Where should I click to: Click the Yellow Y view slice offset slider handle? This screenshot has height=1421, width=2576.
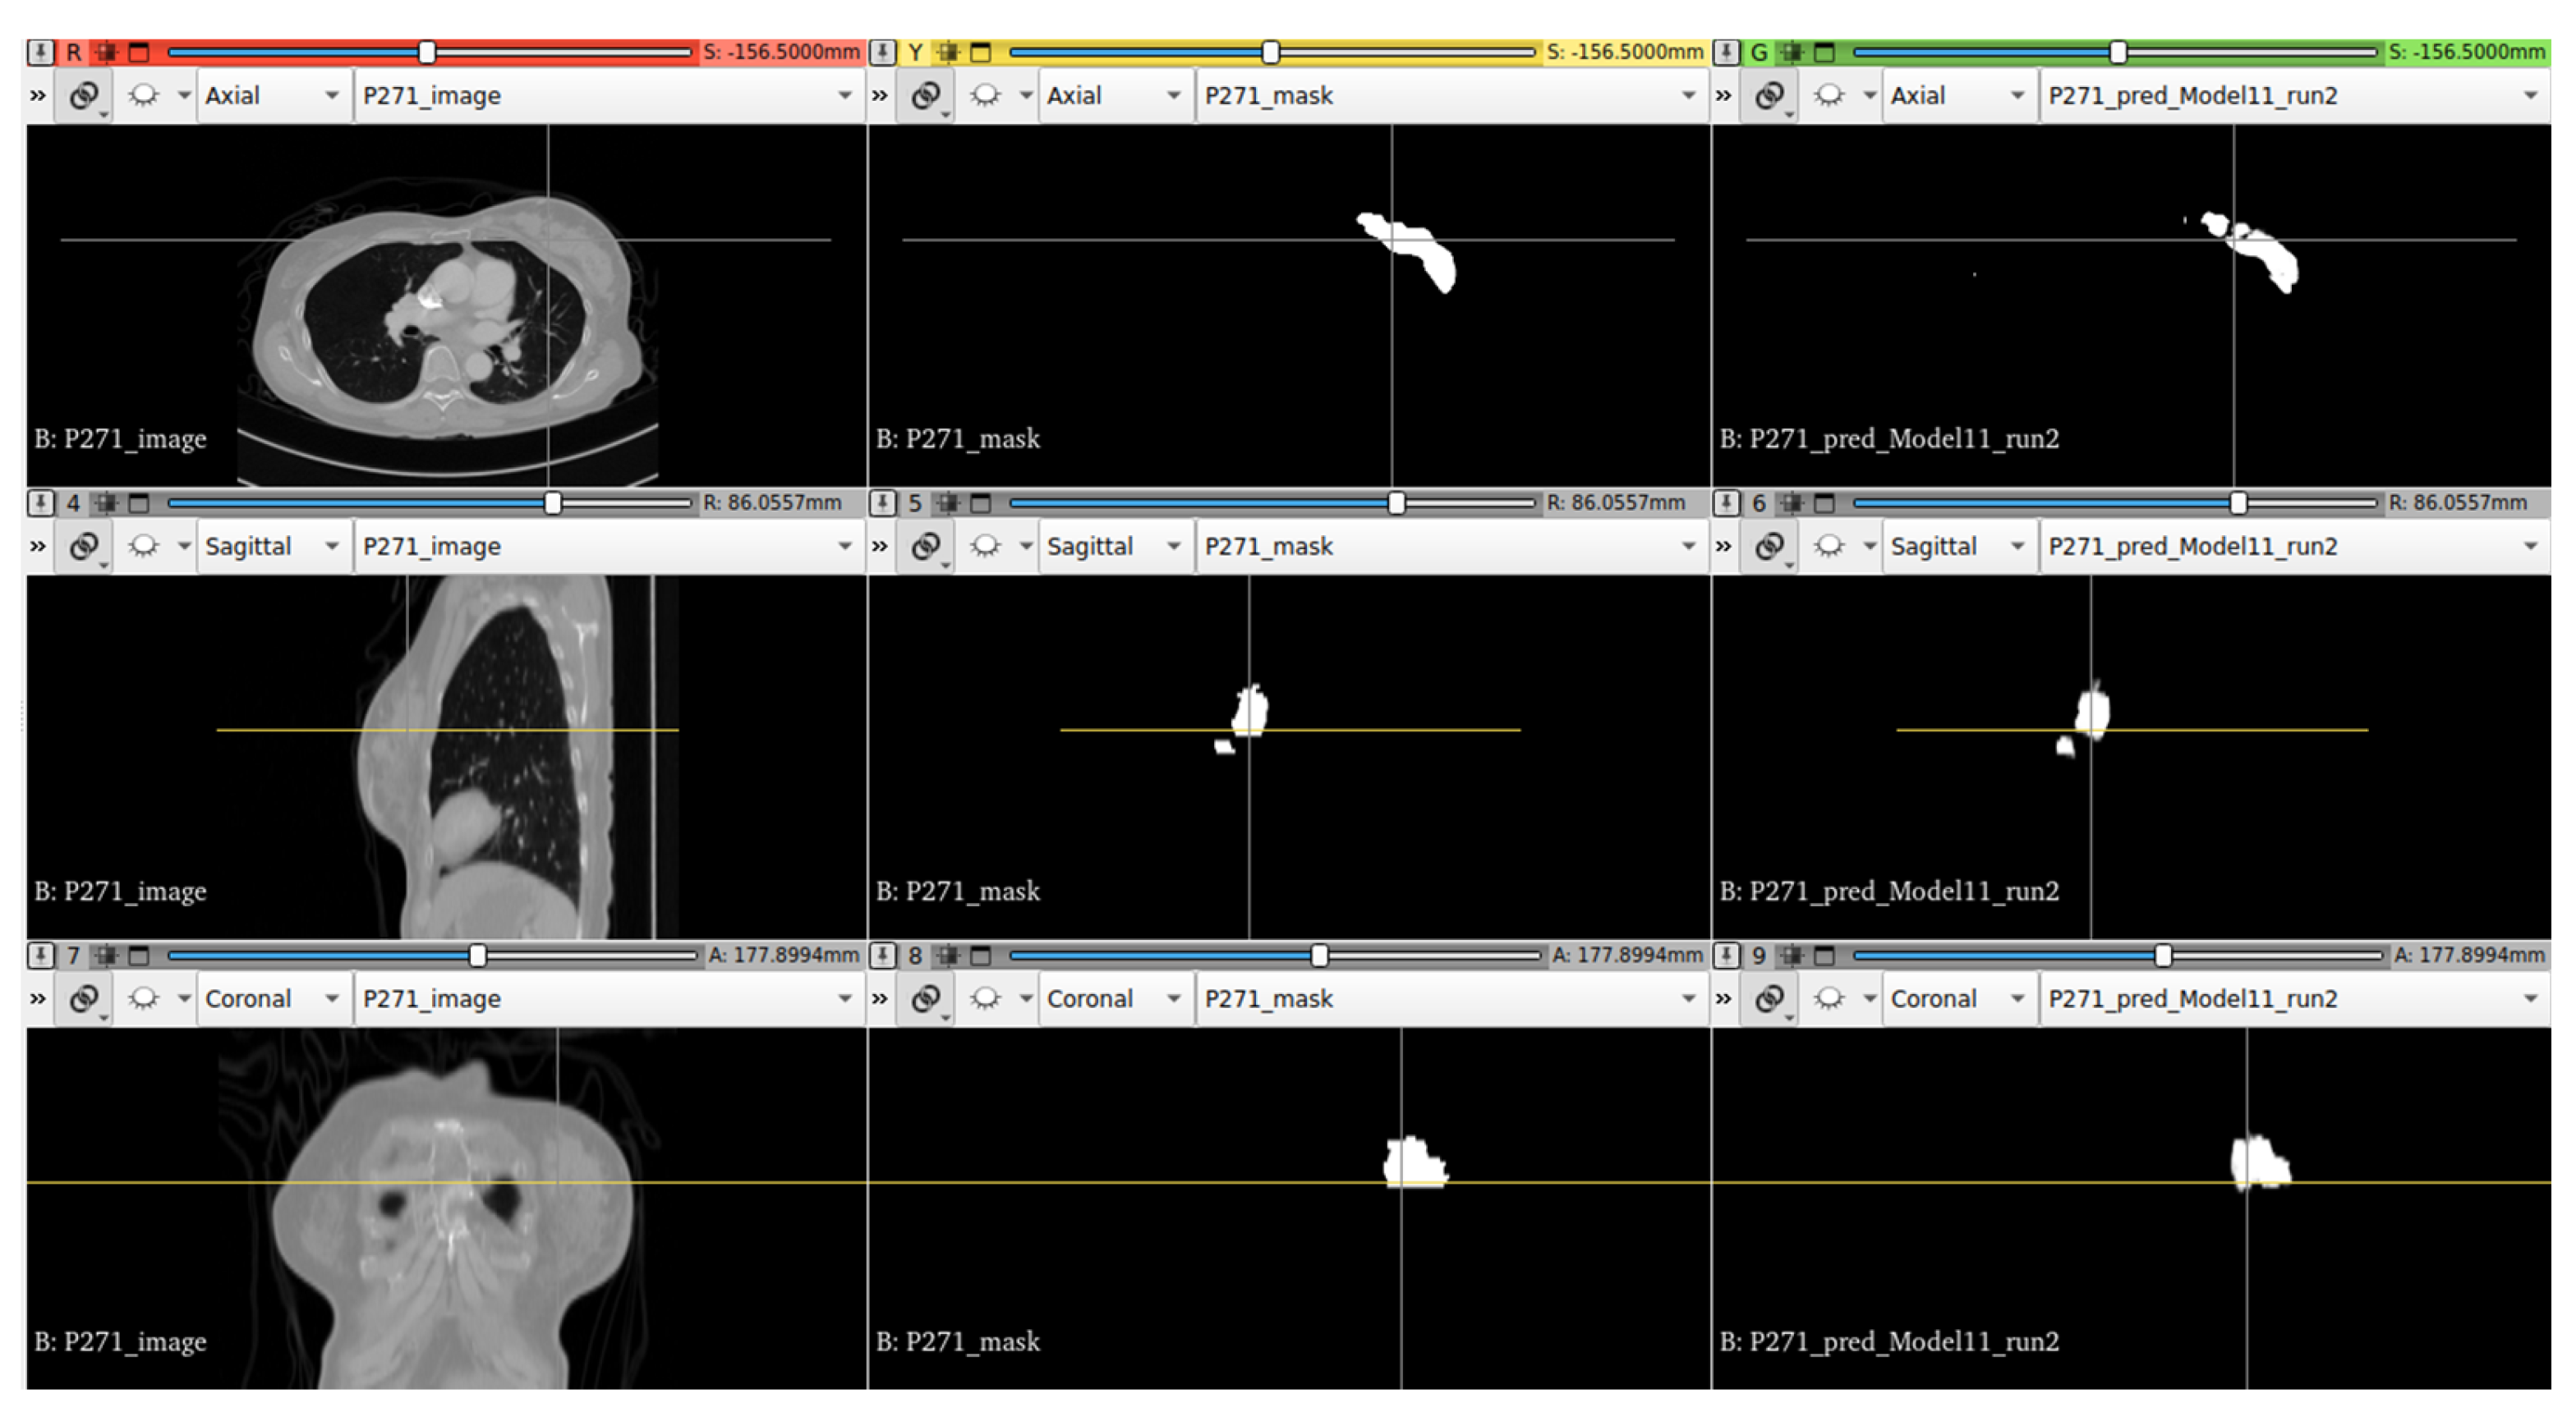1270,52
